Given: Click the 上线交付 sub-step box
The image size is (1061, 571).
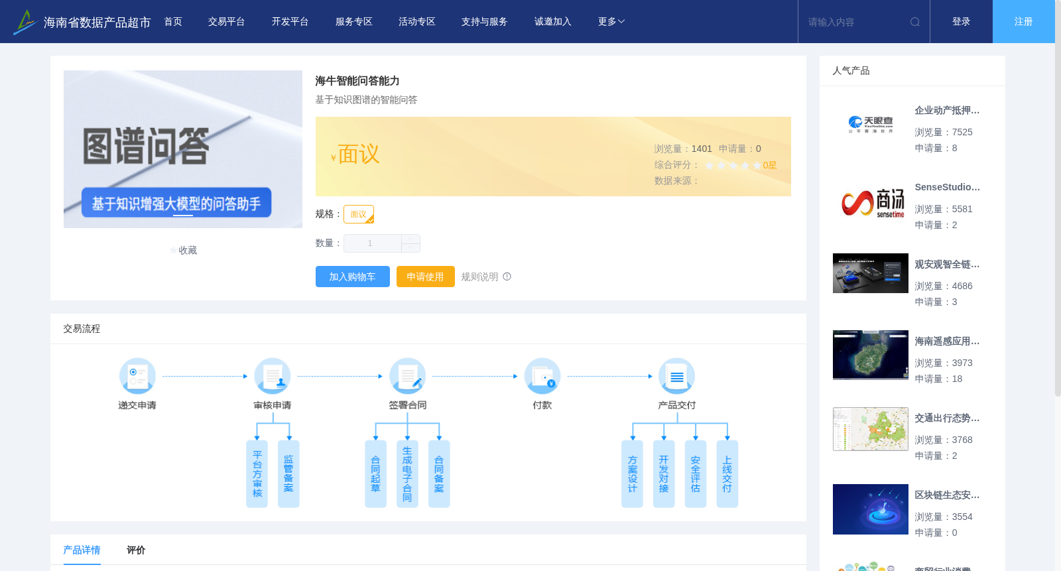Looking at the screenshot, I should pos(727,474).
